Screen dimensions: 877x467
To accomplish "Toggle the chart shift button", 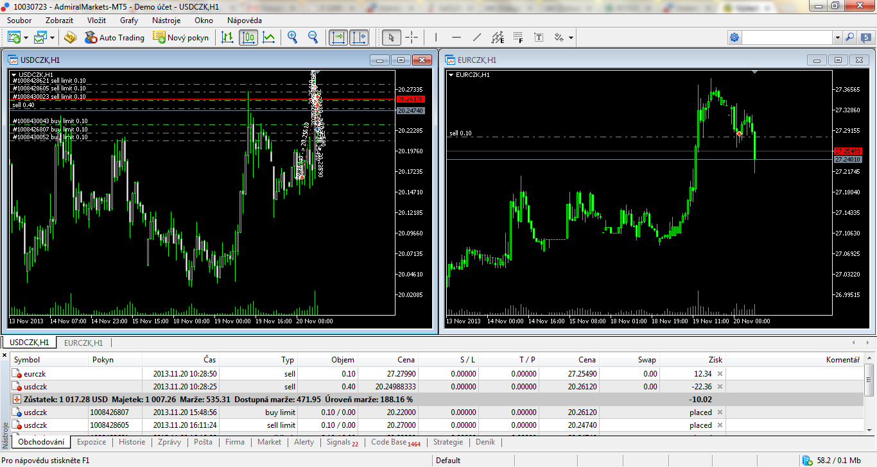I will pyautogui.click(x=359, y=37).
